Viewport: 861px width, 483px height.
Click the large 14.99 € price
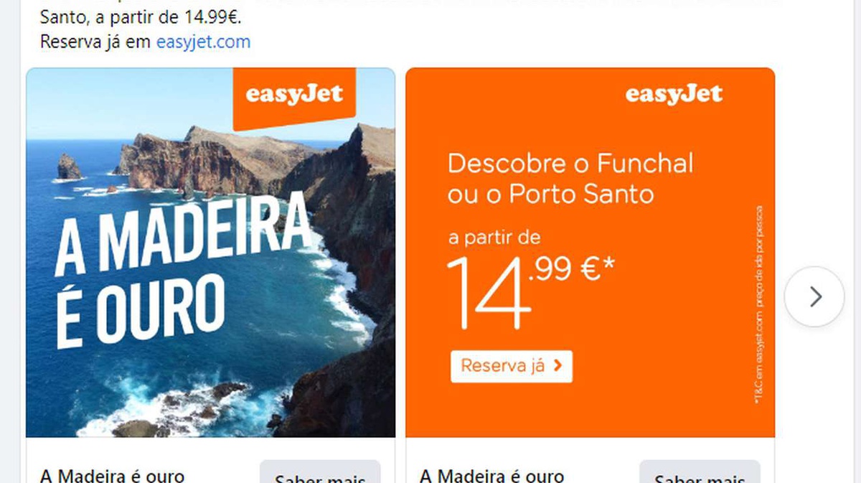[530, 291]
